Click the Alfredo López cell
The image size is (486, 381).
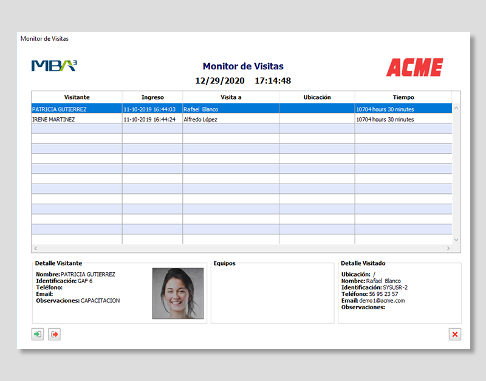[231, 119]
